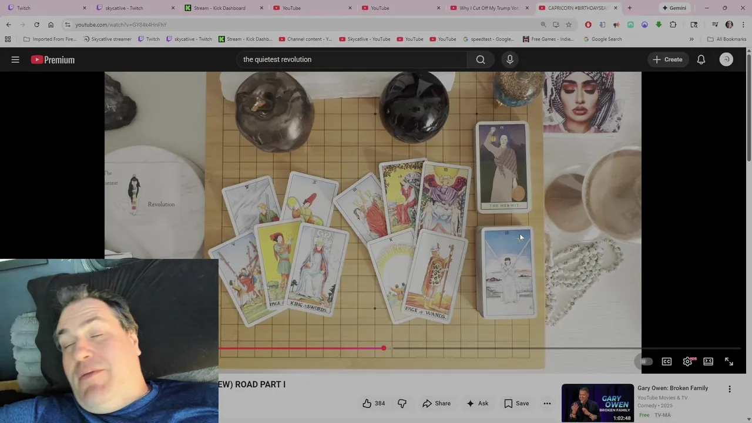Image resolution: width=752 pixels, height=423 pixels.
Task: Open the green download-arrow extension
Action: tap(659, 25)
